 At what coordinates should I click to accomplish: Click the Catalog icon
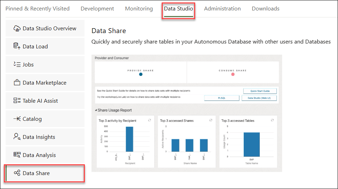(x=17, y=119)
